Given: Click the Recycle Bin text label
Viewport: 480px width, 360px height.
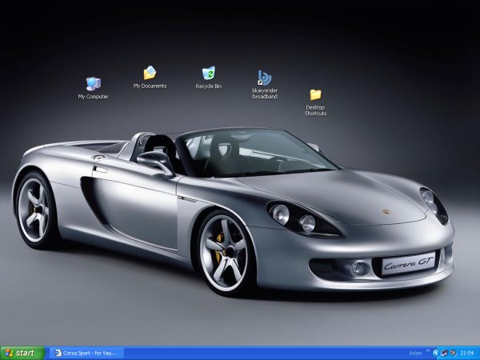Looking at the screenshot, I should (209, 86).
